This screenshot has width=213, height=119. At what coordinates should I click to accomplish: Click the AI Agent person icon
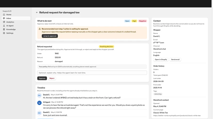[4, 26]
